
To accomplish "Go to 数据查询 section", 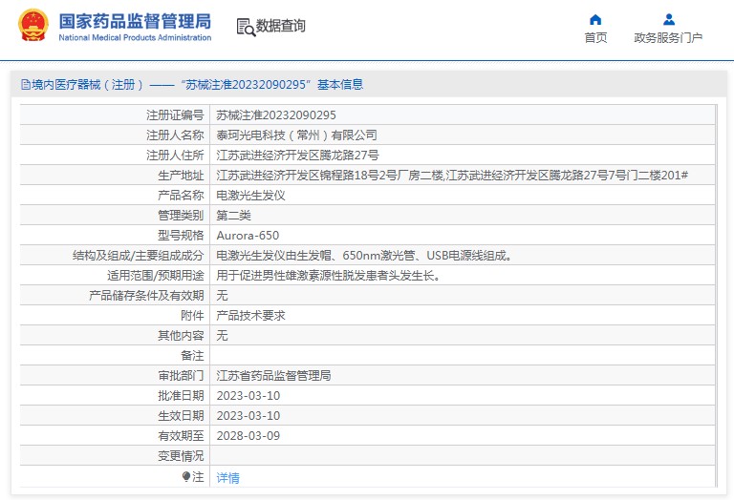I will [280, 27].
